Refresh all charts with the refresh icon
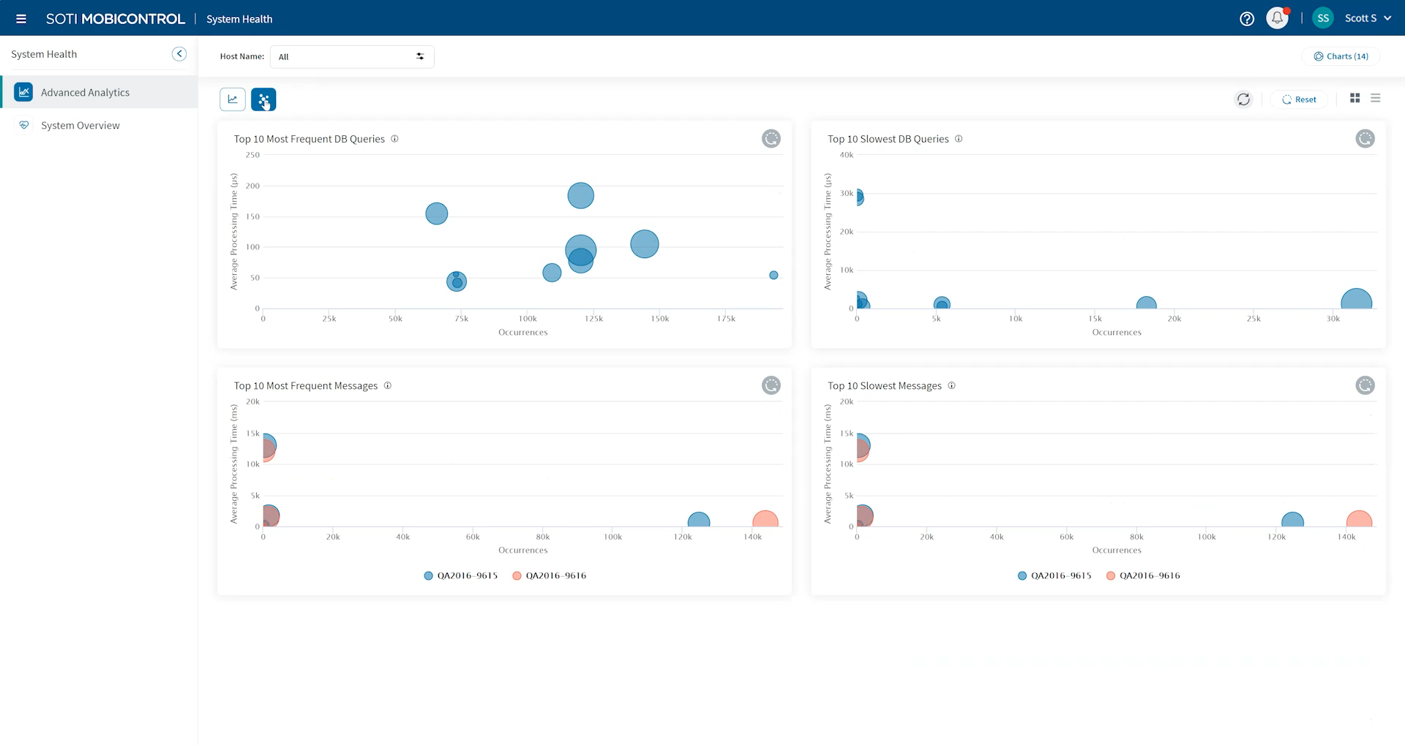 tap(1243, 99)
